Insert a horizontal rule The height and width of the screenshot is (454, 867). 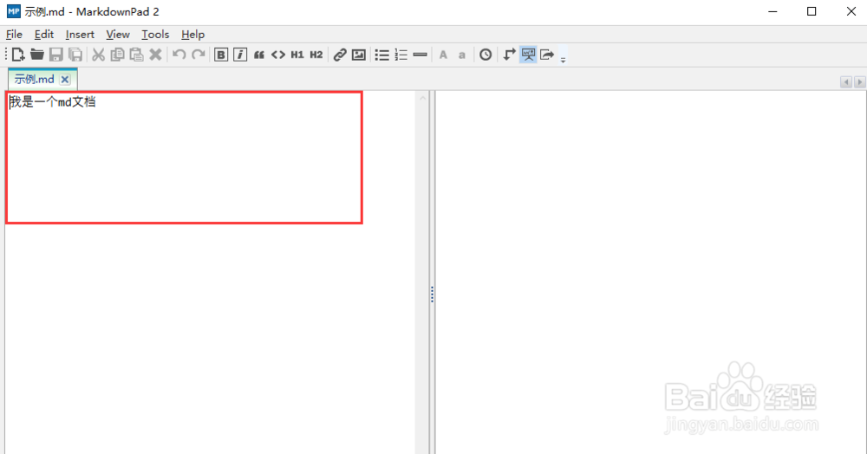pos(420,55)
